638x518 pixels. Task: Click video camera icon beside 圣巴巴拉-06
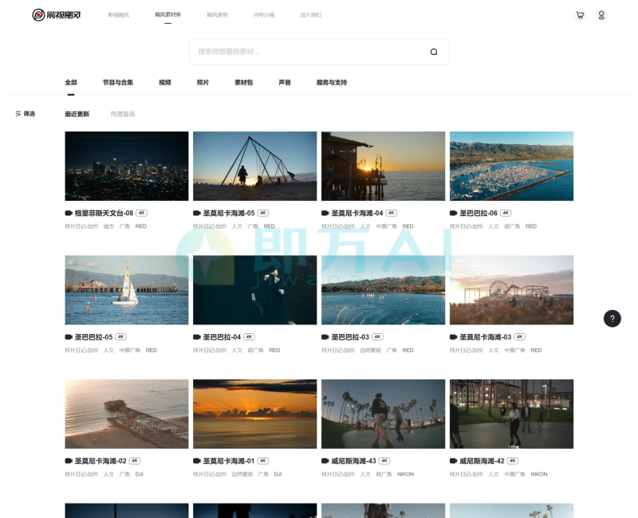[454, 214]
